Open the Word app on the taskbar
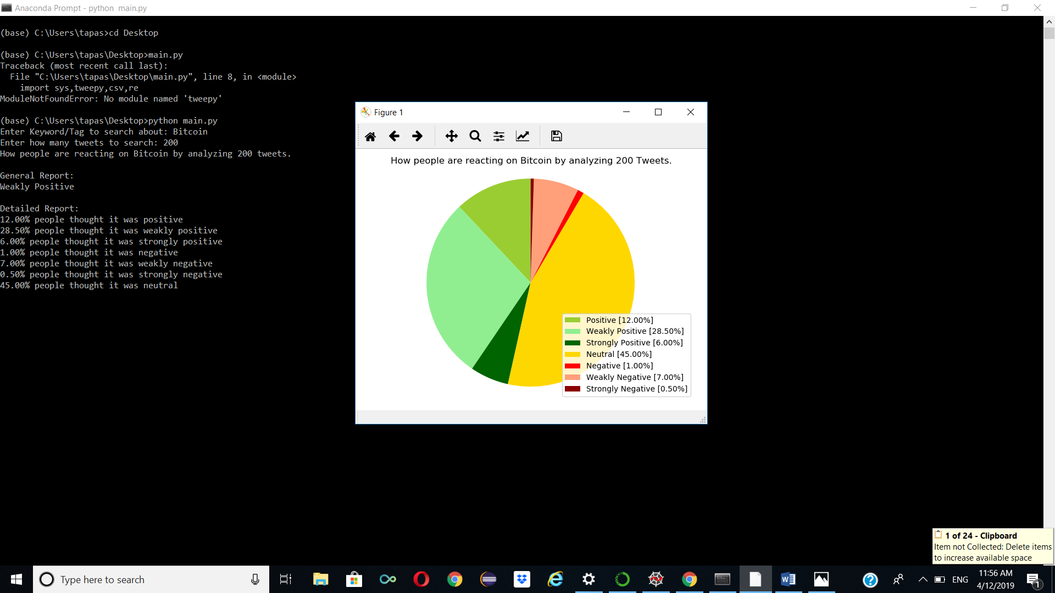The height and width of the screenshot is (593, 1055). 788,579
